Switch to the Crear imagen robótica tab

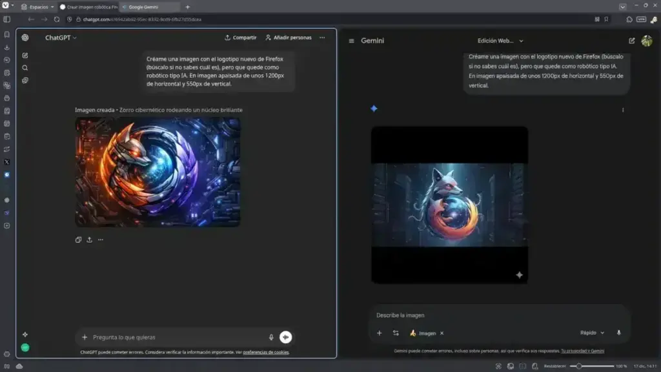(88, 7)
